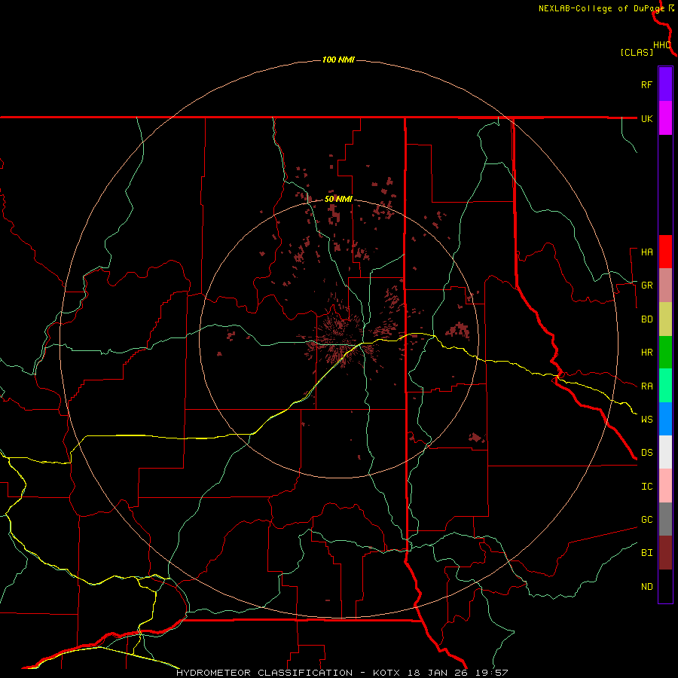
Task: Click the Hydrometeor Classification KOTX caption
Action: (x=341, y=673)
